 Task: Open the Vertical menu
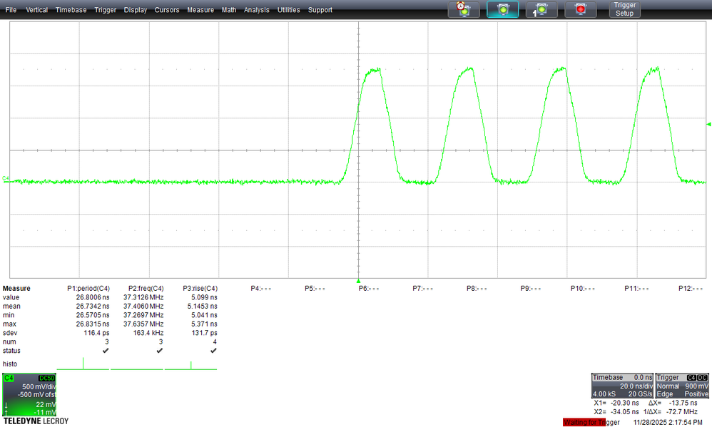point(37,9)
